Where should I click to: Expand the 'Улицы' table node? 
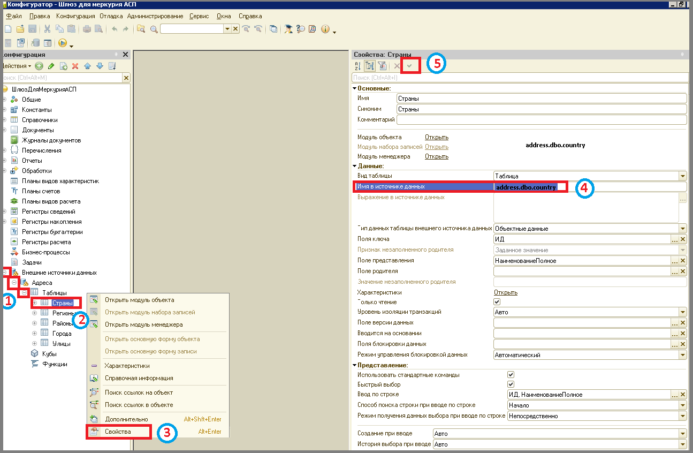(35, 344)
